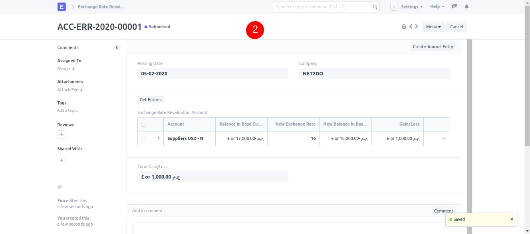
Task: Expand the Suppliers USD row dropdown arrow
Action: point(444,139)
